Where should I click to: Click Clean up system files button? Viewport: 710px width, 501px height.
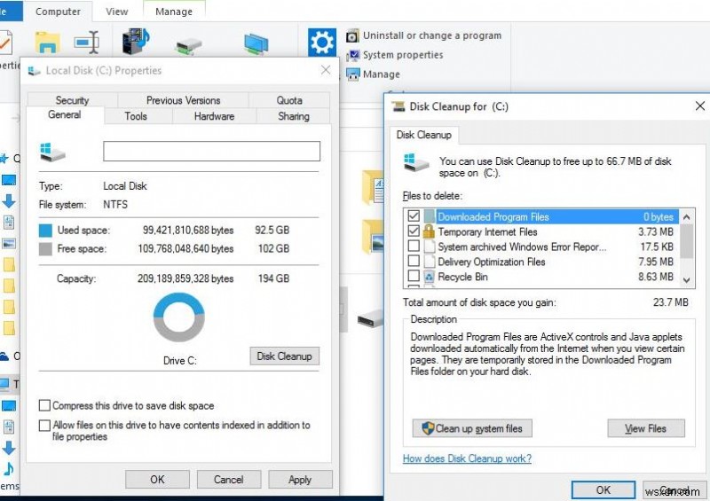pyautogui.click(x=472, y=428)
